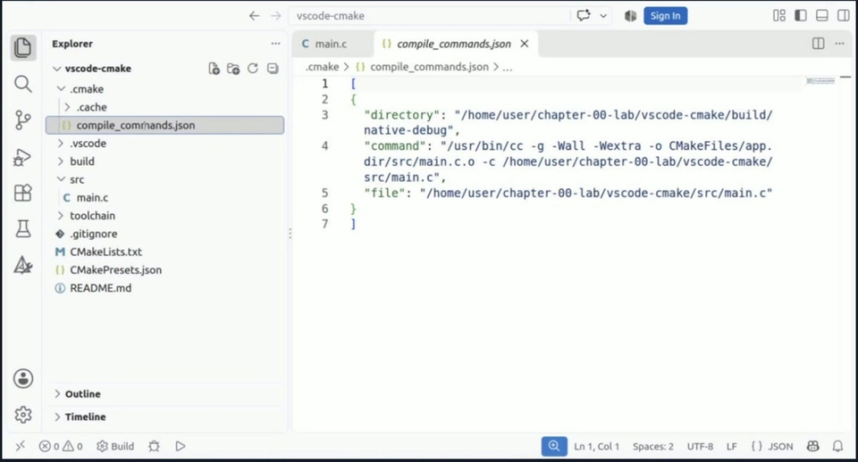
Task: Open main.c in the file tree
Action: click(x=92, y=198)
